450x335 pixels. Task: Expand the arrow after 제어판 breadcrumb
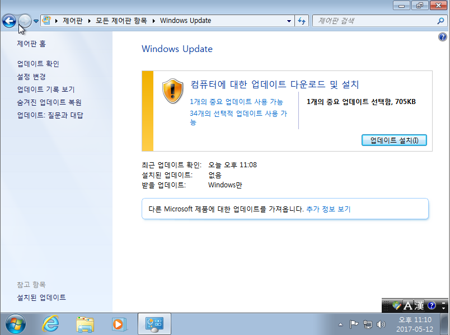90,21
